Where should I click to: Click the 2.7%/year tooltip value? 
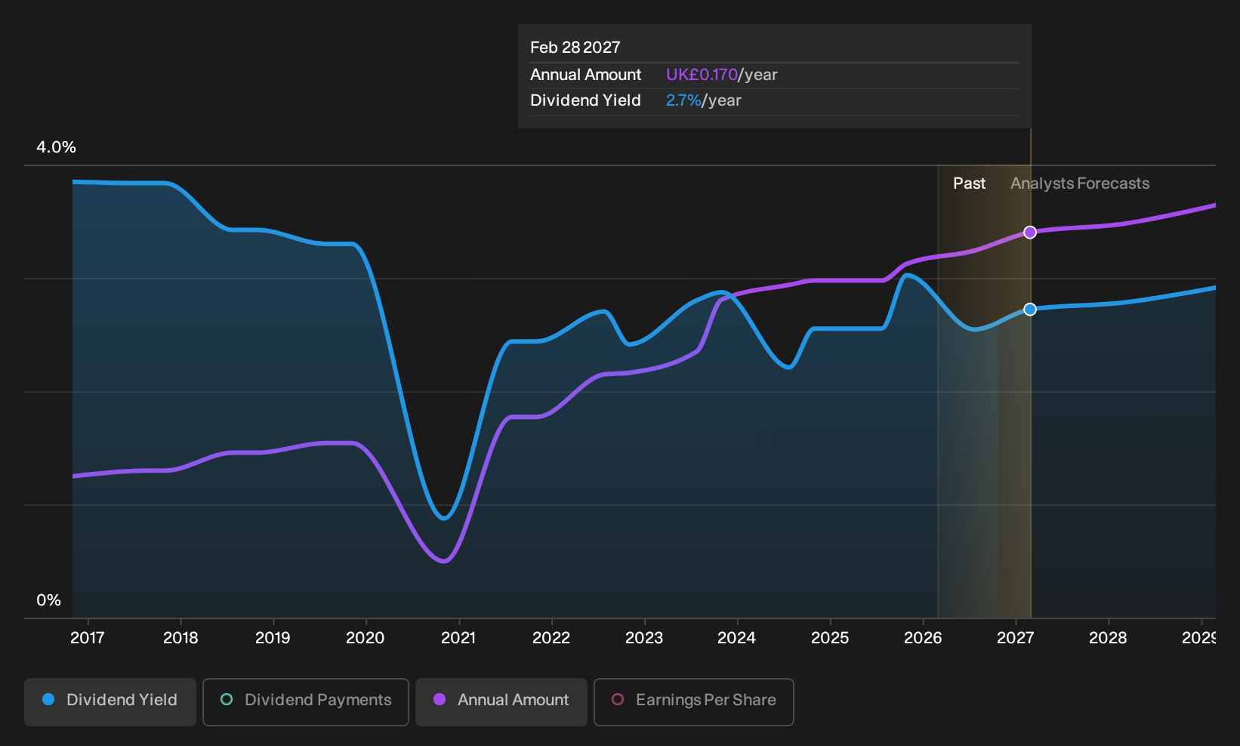point(704,100)
